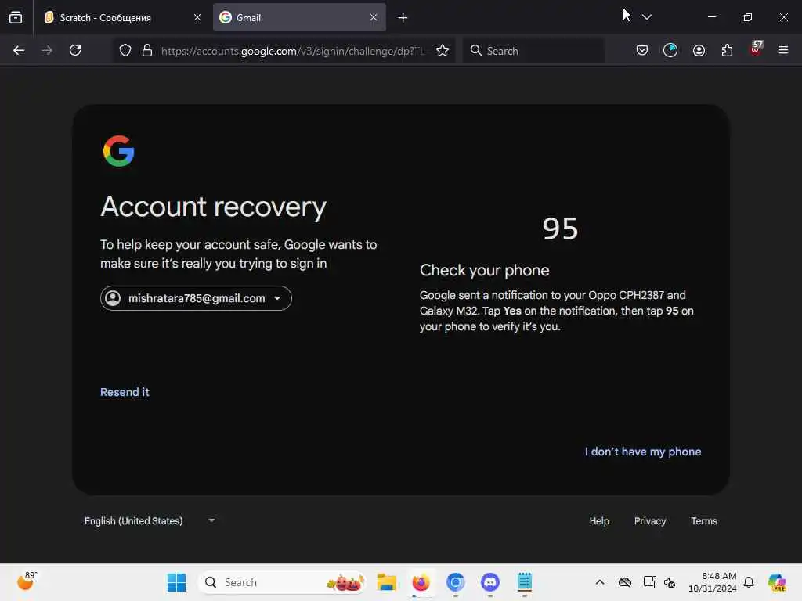This screenshot has width=802, height=601.
Task: Open the Notepad taskbar icon
Action: (x=525, y=582)
